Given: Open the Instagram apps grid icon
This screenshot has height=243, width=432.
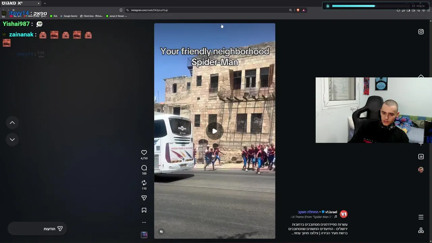Looking at the screenshot, I should 421,231.
